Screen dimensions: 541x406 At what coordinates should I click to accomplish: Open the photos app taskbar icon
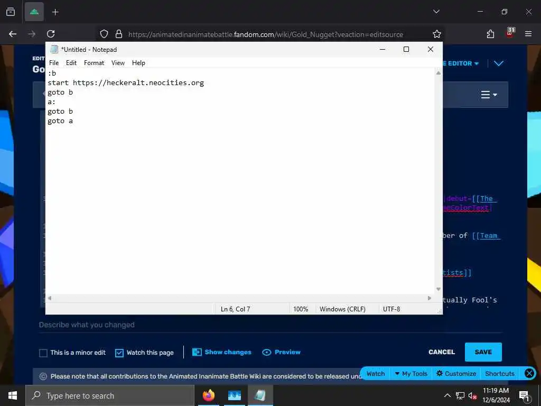tap(234, 395)
